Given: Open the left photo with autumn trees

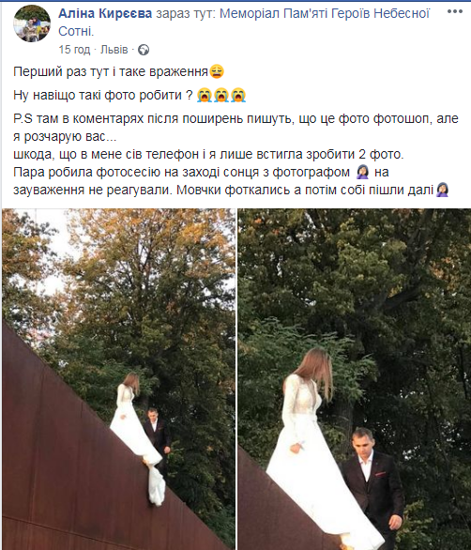Looking at the screenshot, I should pyautogui.click(x=118, y=379).
